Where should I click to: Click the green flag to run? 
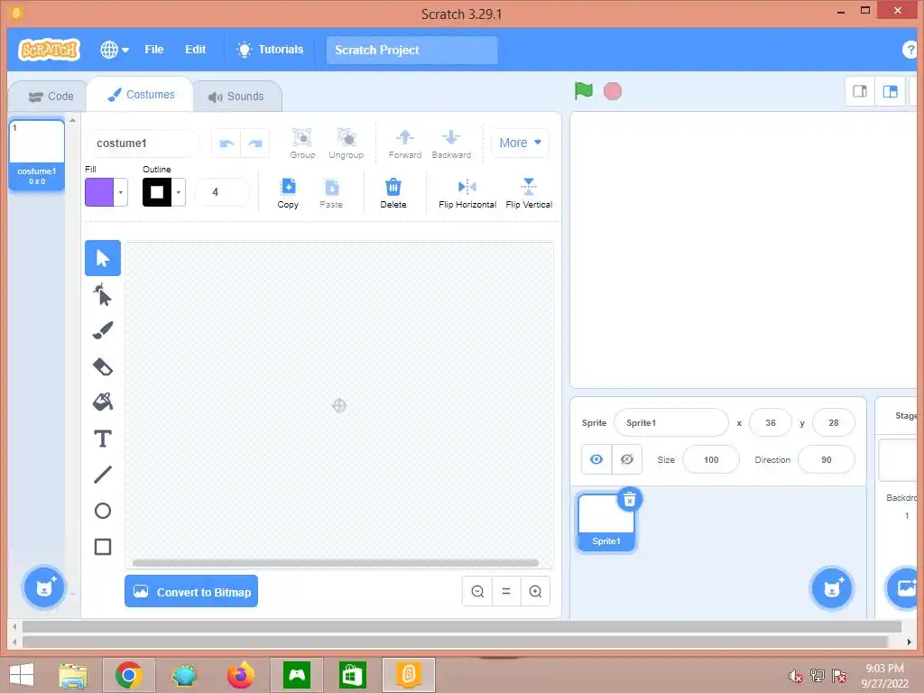click(584, 91)
